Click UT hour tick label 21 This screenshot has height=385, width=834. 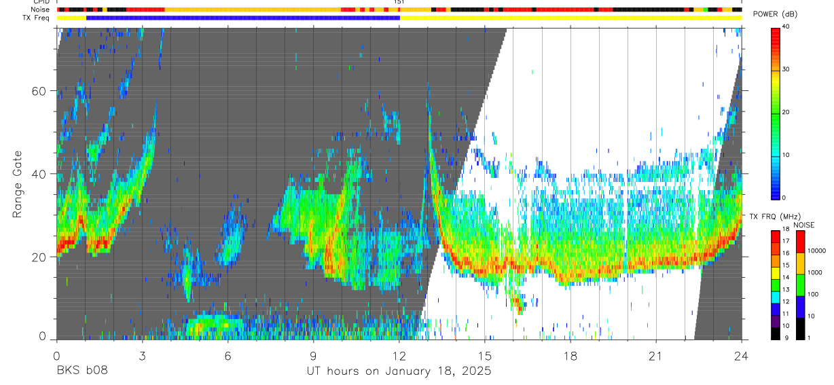tap(656, 356)
